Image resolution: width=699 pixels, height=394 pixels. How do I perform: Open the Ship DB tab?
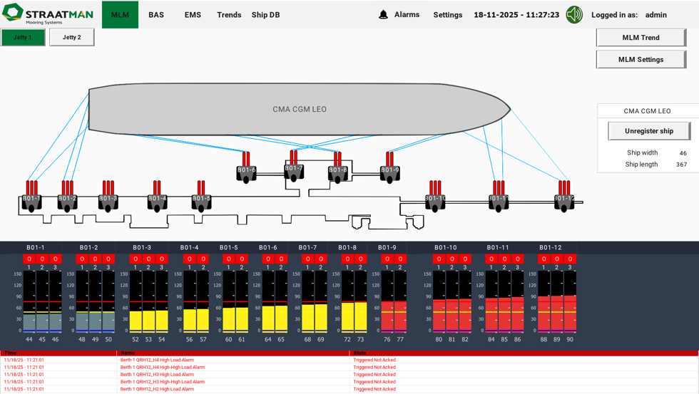coord(265,15)
